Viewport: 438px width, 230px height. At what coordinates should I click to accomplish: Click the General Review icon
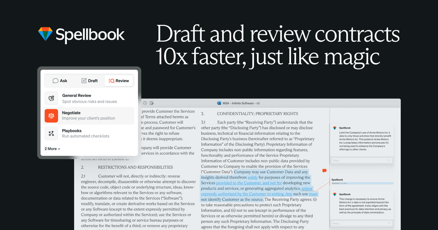point(51,98)
